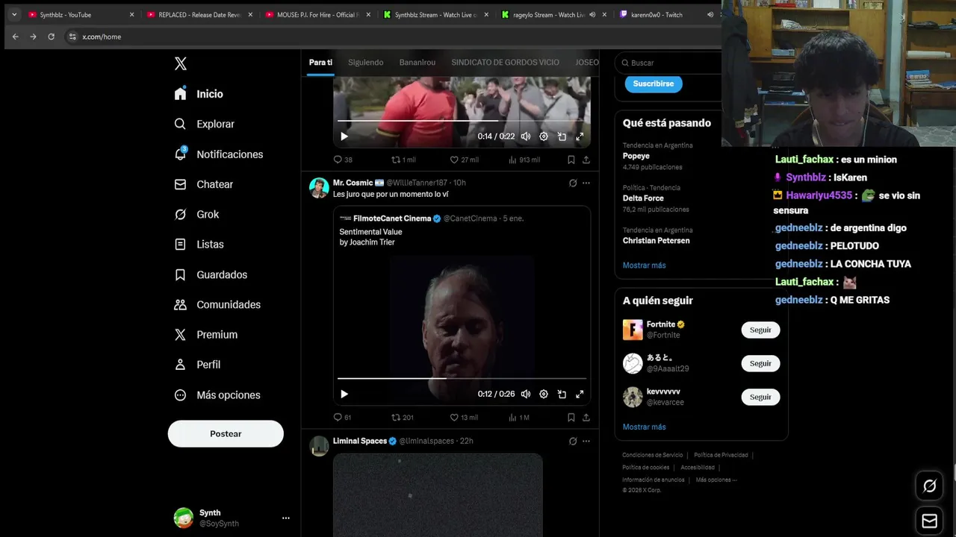Open Mr. Cosmic profile avatar

(319, 188)
